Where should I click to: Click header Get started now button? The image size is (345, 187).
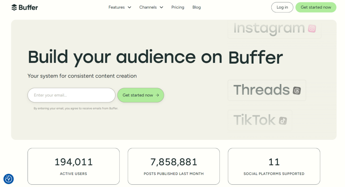tap(316, 7)
